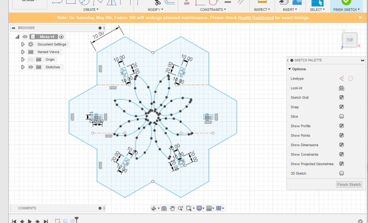
Task: Jump to the timeline beginning
Action: (x=14, y=221)
